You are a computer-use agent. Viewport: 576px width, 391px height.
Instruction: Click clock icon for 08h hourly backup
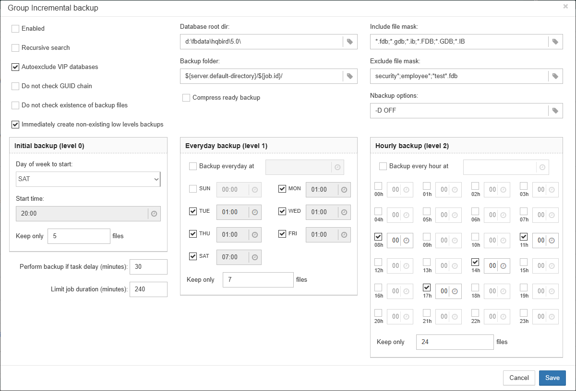coord(406,241)
